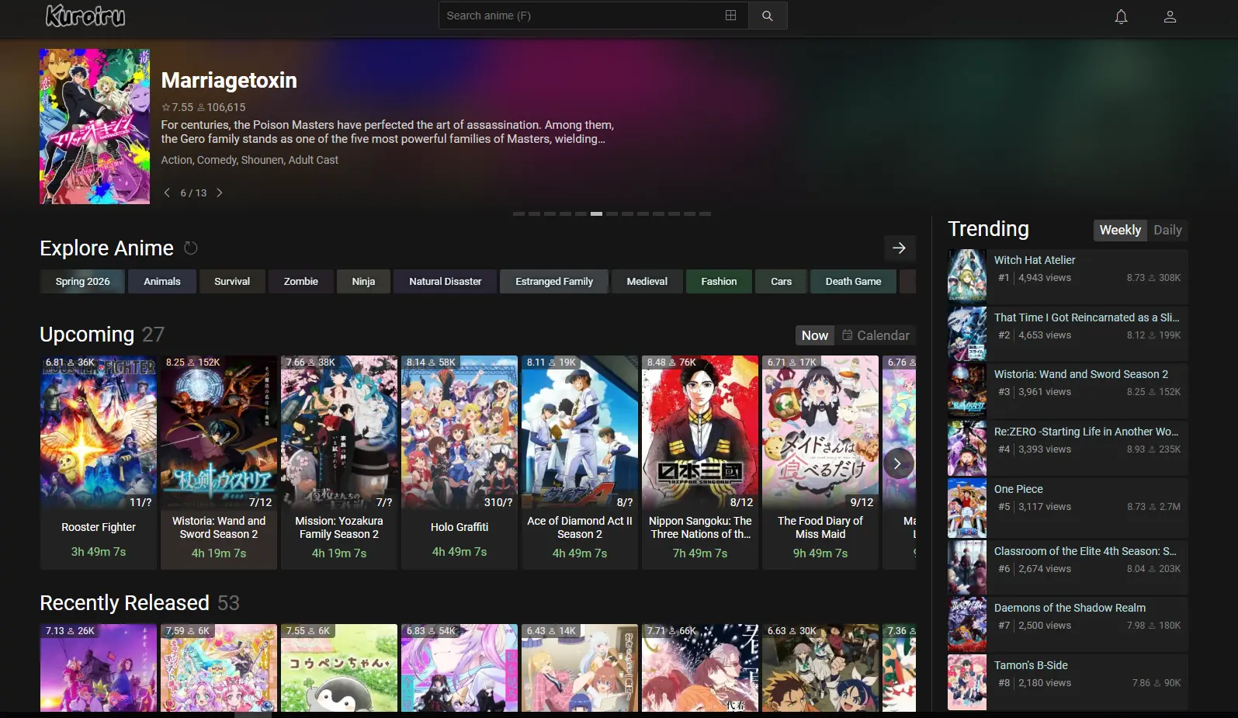
Task: Open Wistoria trending entry ranked #3
Action: (x=1068, y=390)
